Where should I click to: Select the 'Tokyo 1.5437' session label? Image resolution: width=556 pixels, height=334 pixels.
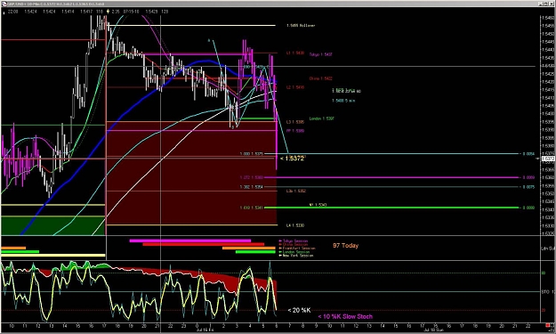coord(320,54)
